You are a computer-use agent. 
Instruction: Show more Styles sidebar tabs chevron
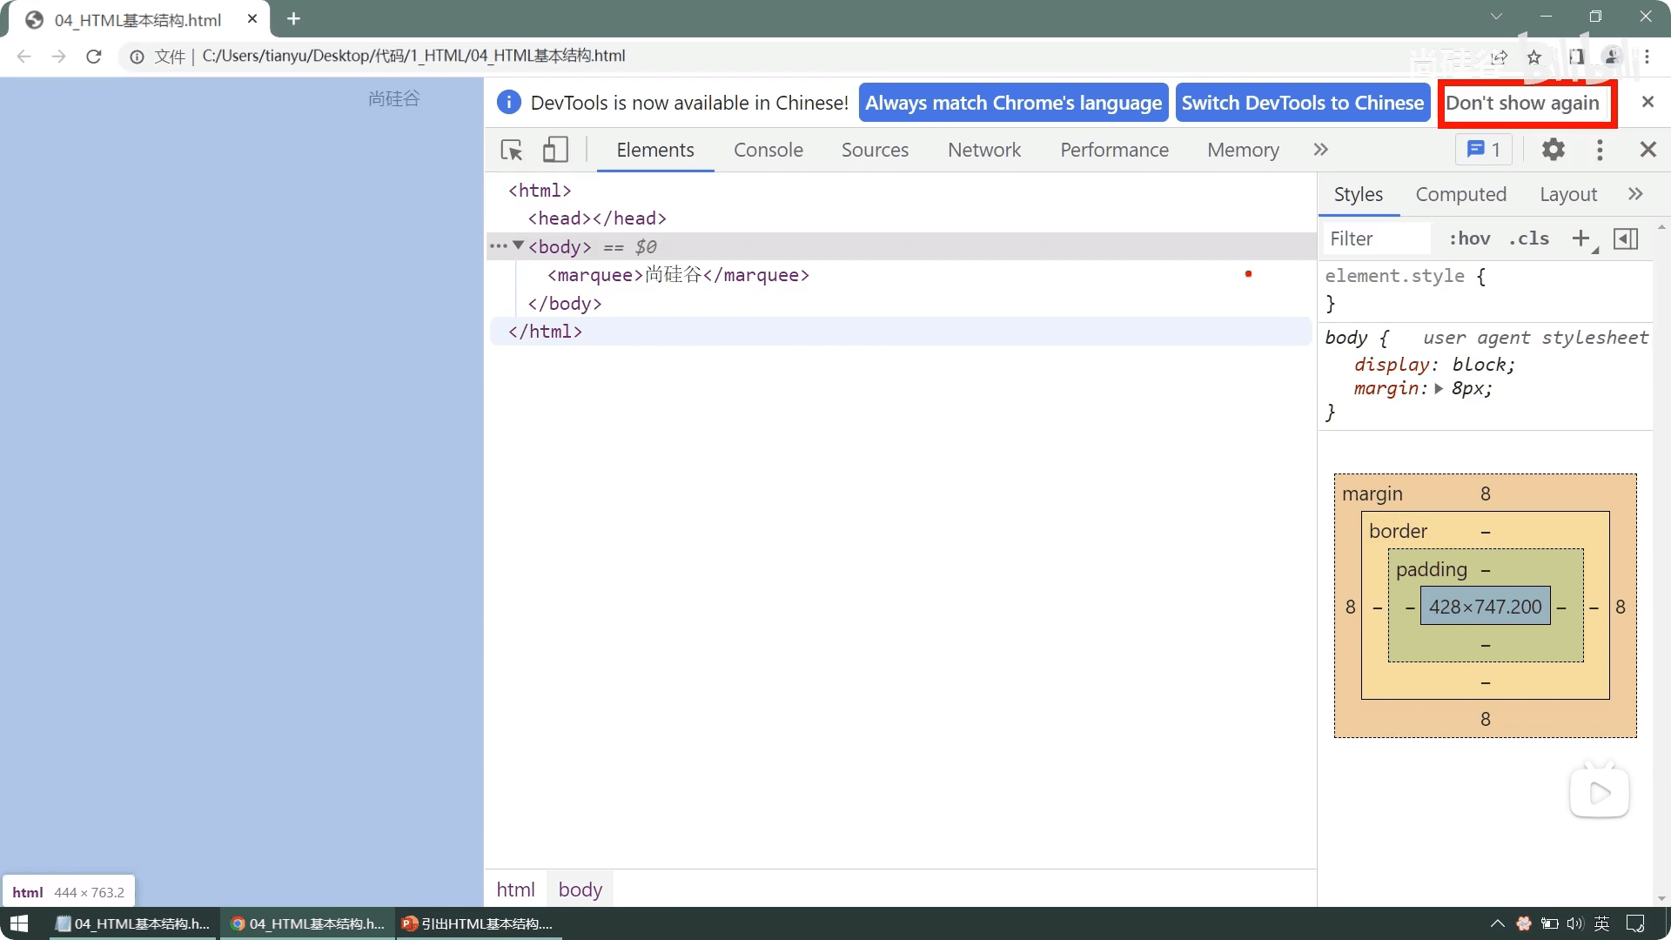pyautogui.click(x=1635, y=194)
